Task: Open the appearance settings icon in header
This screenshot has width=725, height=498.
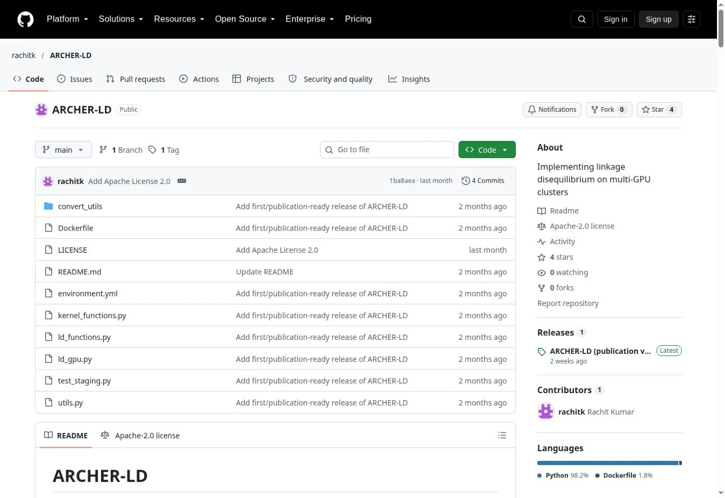Action: (692, 19)
